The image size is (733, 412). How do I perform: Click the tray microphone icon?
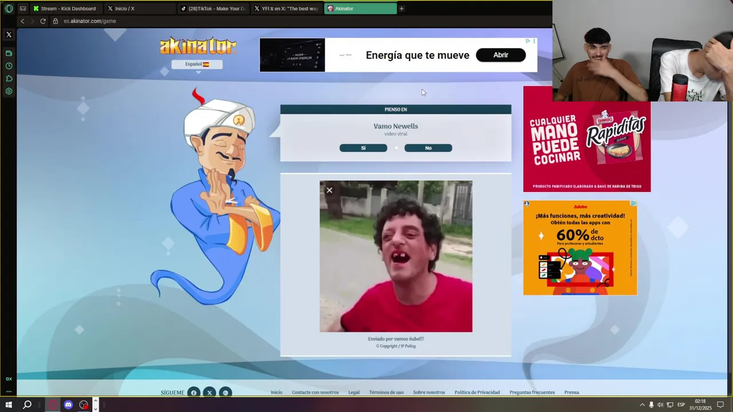coord(651,405)
